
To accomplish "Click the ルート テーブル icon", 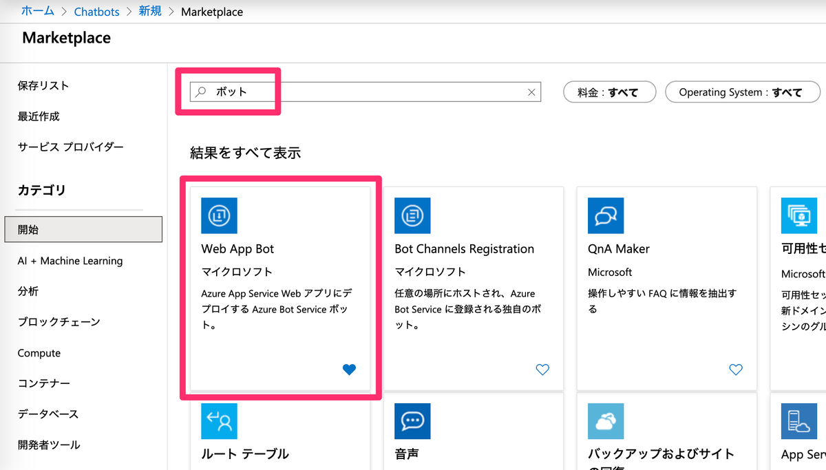I will [x=219, y=421].
